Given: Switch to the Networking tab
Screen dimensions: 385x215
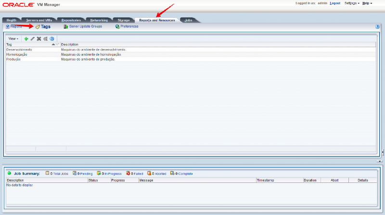Looking at the screenshot, I should [99, 20].
